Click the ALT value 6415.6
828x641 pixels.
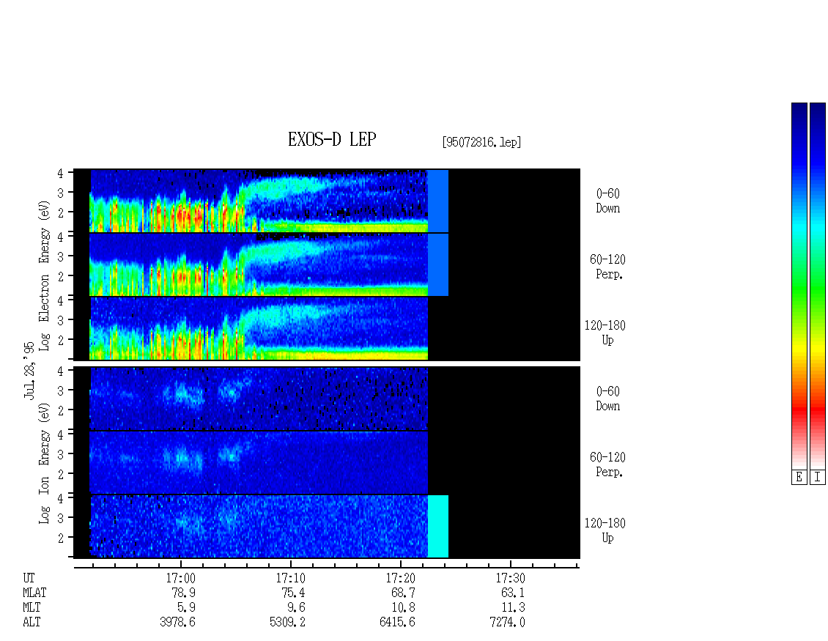point(398,623)
